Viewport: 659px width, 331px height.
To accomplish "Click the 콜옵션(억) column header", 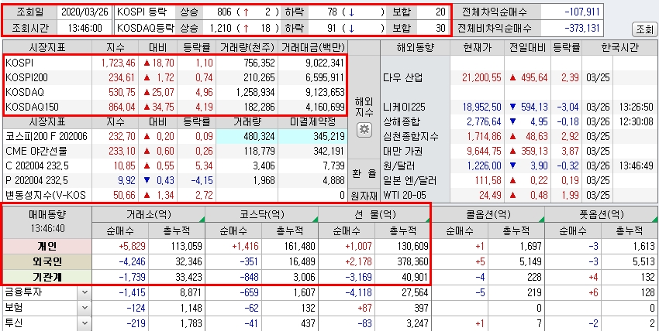I will pos(488,214).
